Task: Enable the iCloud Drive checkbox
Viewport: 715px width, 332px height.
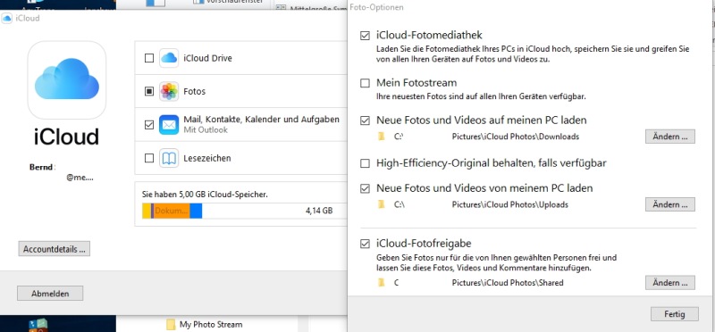Action: [149, 58]
